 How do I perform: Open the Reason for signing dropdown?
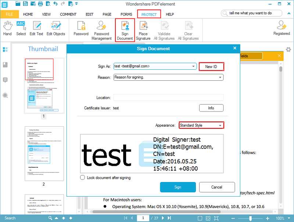pos(220,77)
